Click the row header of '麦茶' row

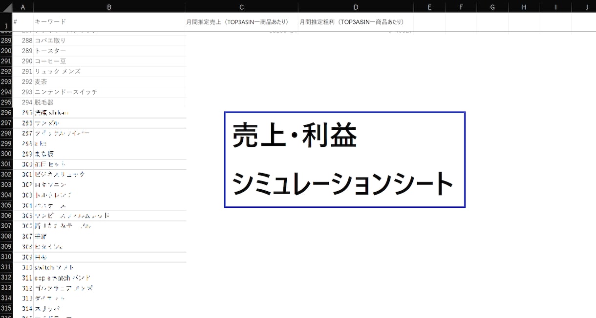(x=6, y=81)
